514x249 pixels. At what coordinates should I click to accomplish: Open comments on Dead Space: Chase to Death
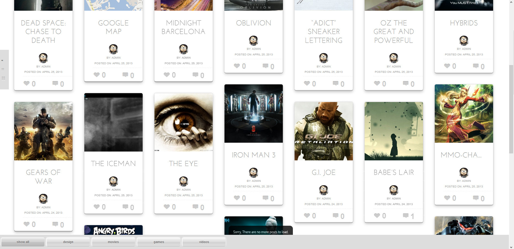point(55,83)
